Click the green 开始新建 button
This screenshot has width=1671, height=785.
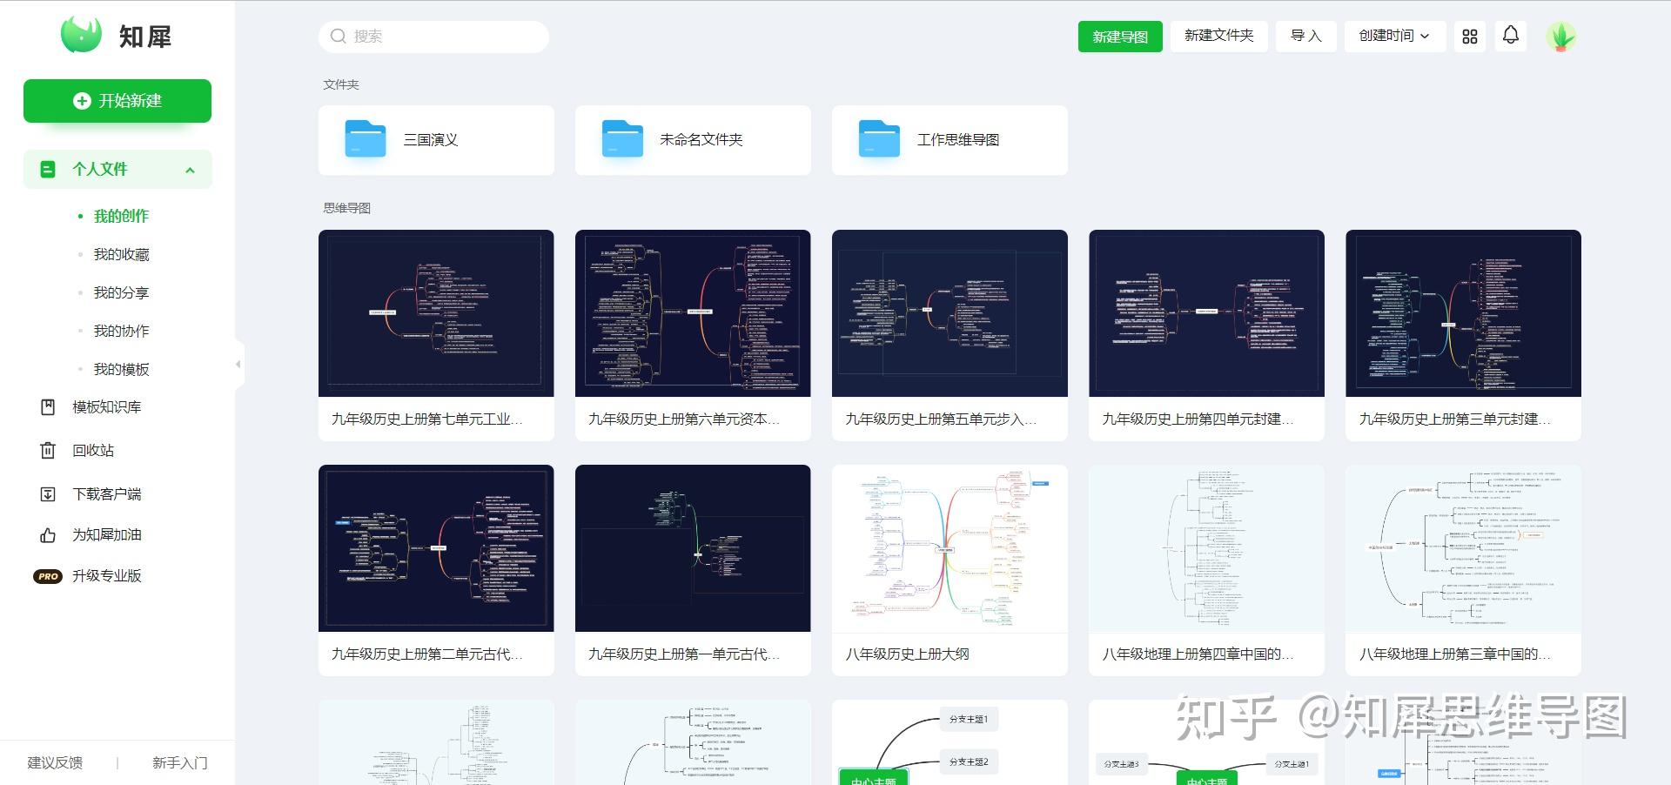(x=117, y=101)
